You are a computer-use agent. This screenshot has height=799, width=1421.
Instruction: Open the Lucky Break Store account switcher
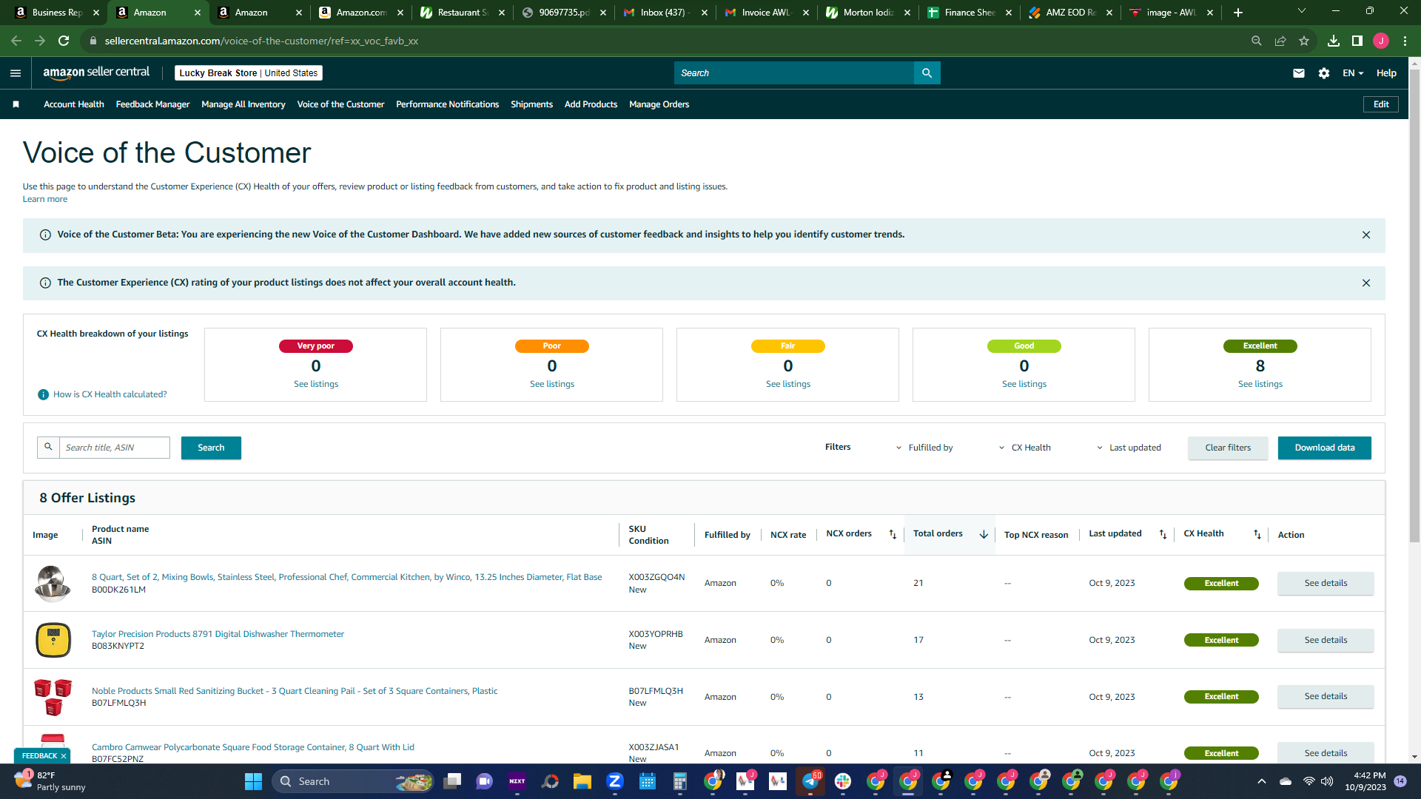tap(249, 73)
